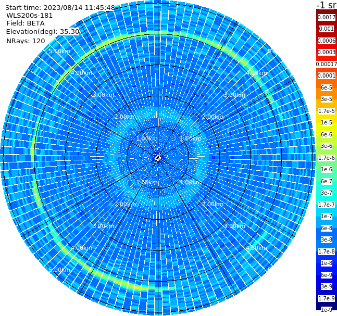Click the 1.7e-6 colorbar value

[327, 158]
